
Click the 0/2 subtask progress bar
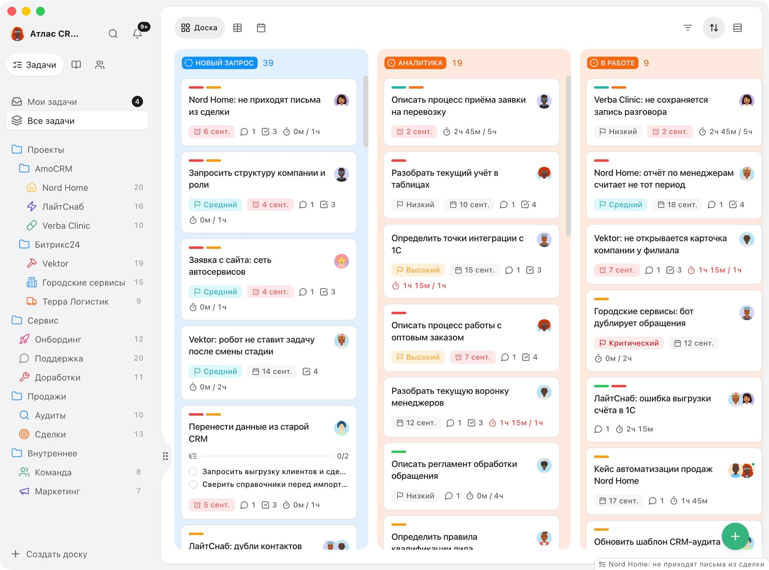pos(267,456)
